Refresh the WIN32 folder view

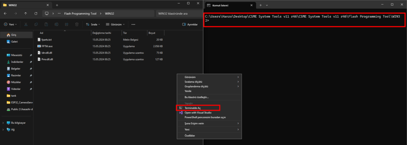pyautogui.click(x=36, y=13)
